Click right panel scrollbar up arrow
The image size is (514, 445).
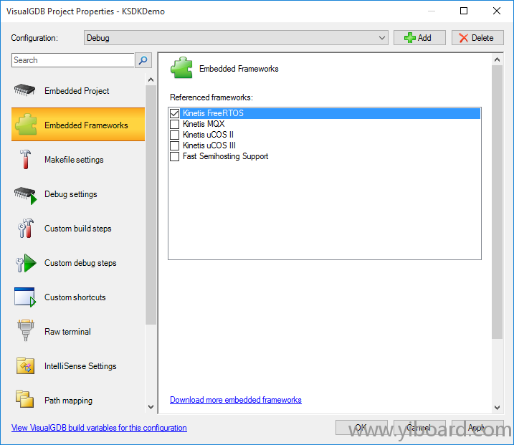(497, 59)
